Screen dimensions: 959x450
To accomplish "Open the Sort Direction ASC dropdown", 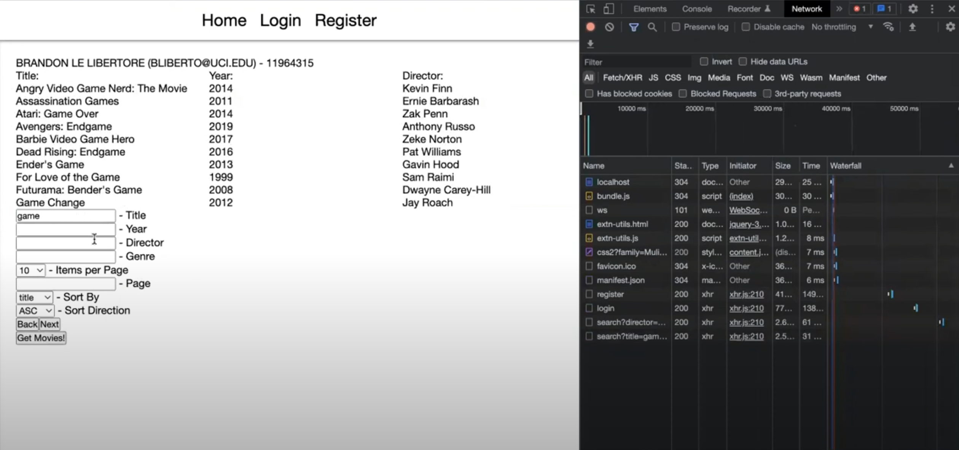I will pyautogui.click(x=35, y=311).
